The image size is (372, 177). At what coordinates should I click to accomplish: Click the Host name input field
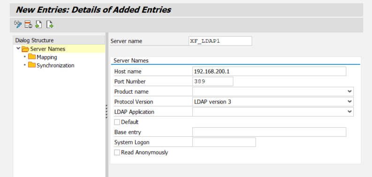[269, 71]
